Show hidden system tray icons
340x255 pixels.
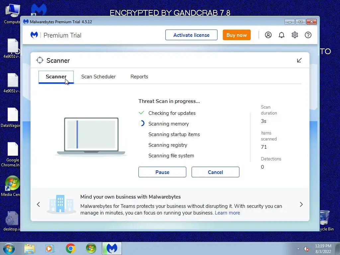[x=298, y=249]
